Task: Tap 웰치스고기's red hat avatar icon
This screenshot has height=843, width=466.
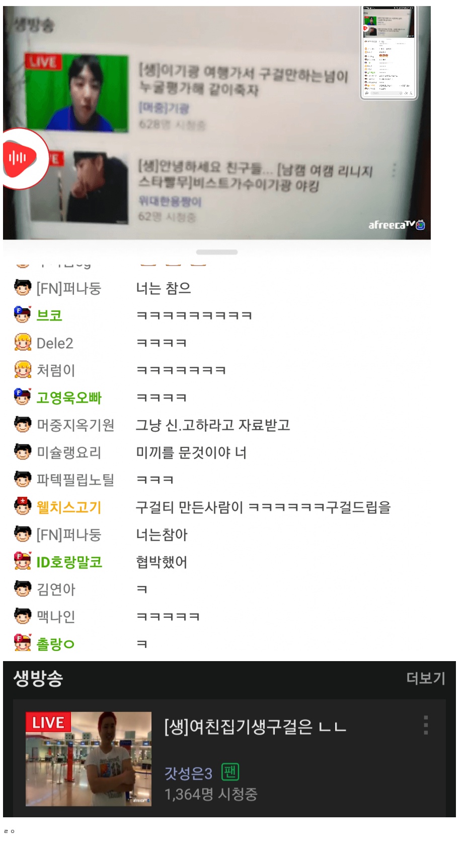Action: tap(22, 506)
